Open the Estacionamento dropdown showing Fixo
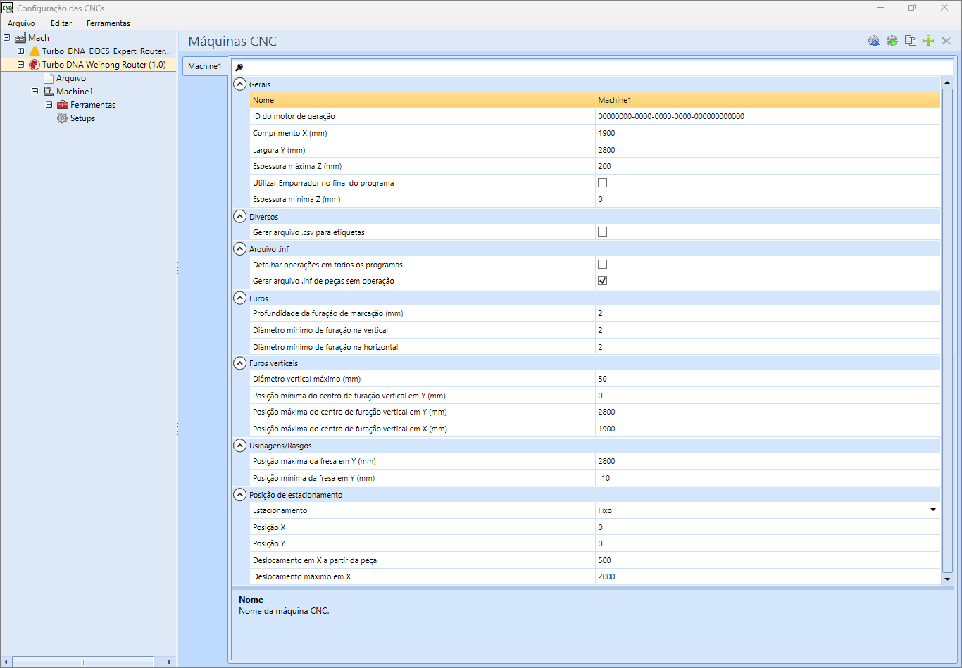Screen dimensions: 962x668 (932, 510)
